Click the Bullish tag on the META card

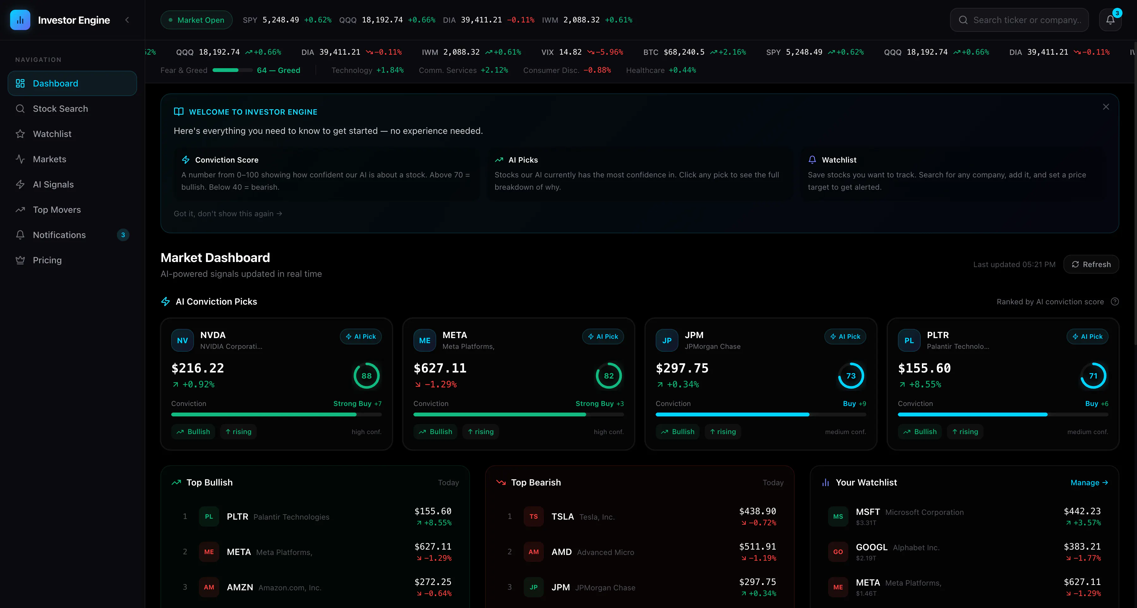(x=436, y=432)
